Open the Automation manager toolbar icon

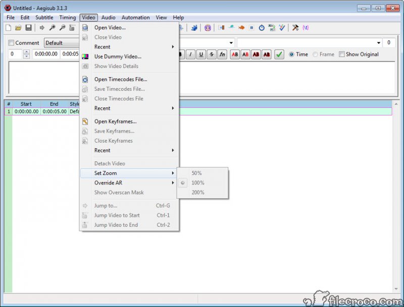pyautogui.click(x=194, y=28)
